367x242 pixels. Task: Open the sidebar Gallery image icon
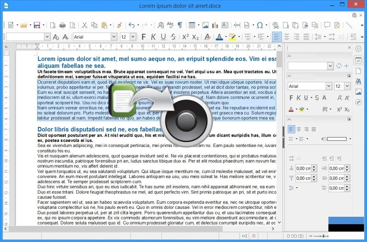click(x=358, y=92)
